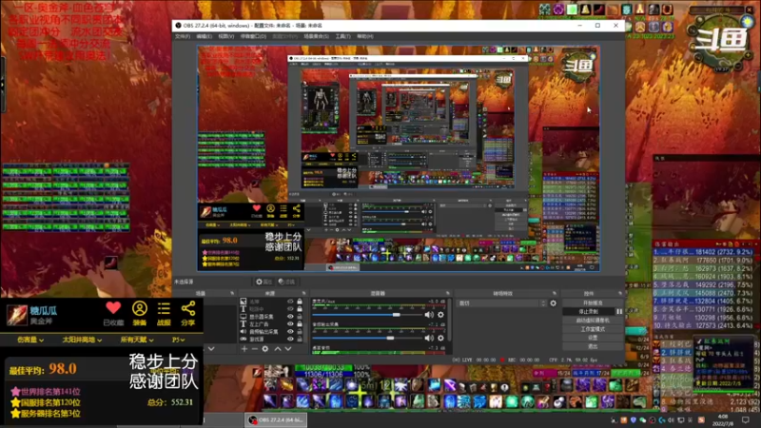Open the 工具(T) menu in OBS
This screenshot has width=761, height=428.
click(x=342, y=36)
